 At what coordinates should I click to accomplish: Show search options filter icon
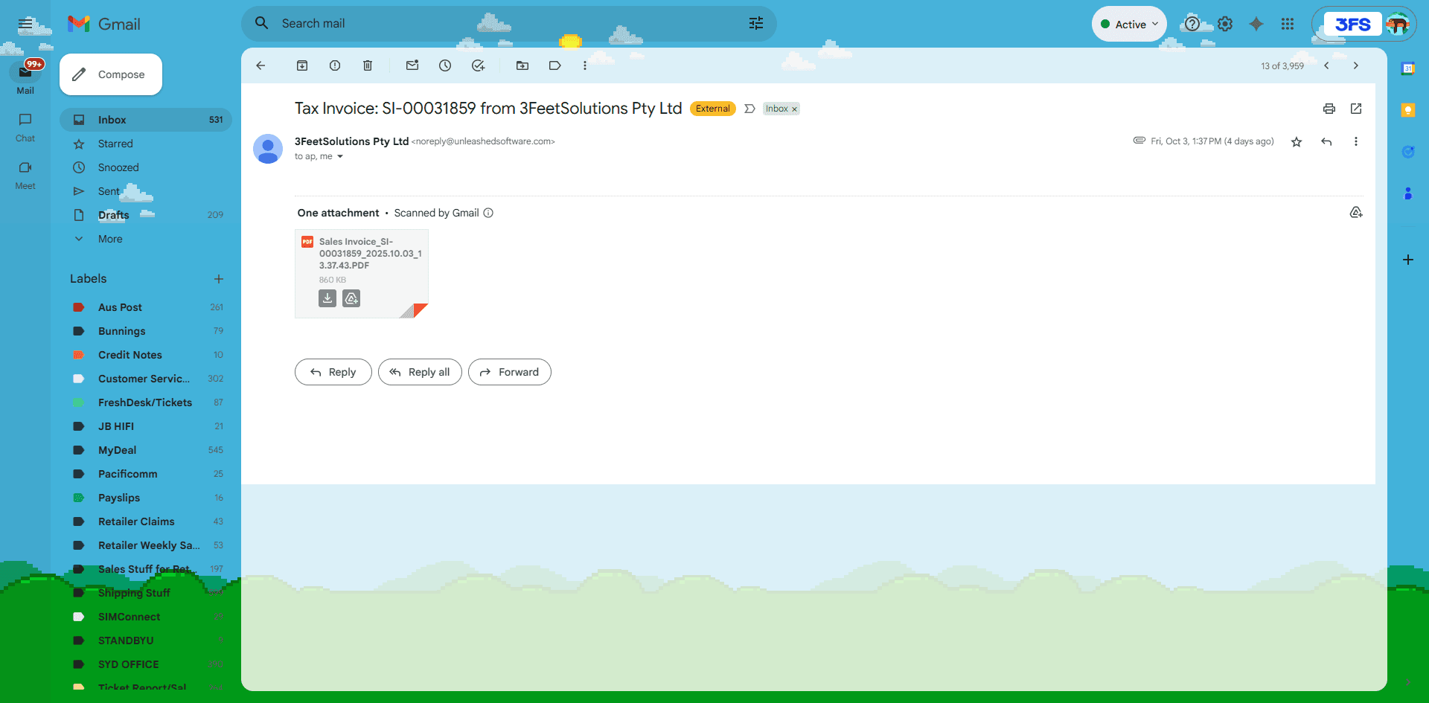click(756, 24)
